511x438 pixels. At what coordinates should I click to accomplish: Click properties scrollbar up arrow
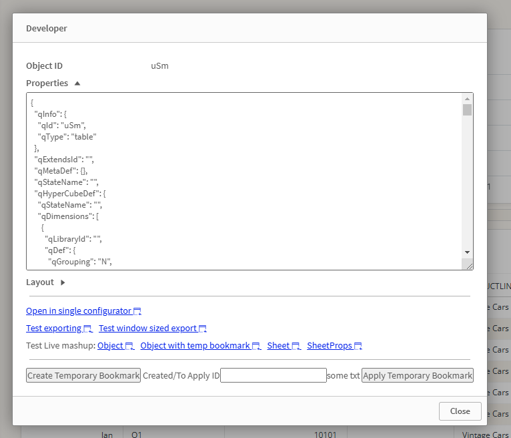coord(468,99)
